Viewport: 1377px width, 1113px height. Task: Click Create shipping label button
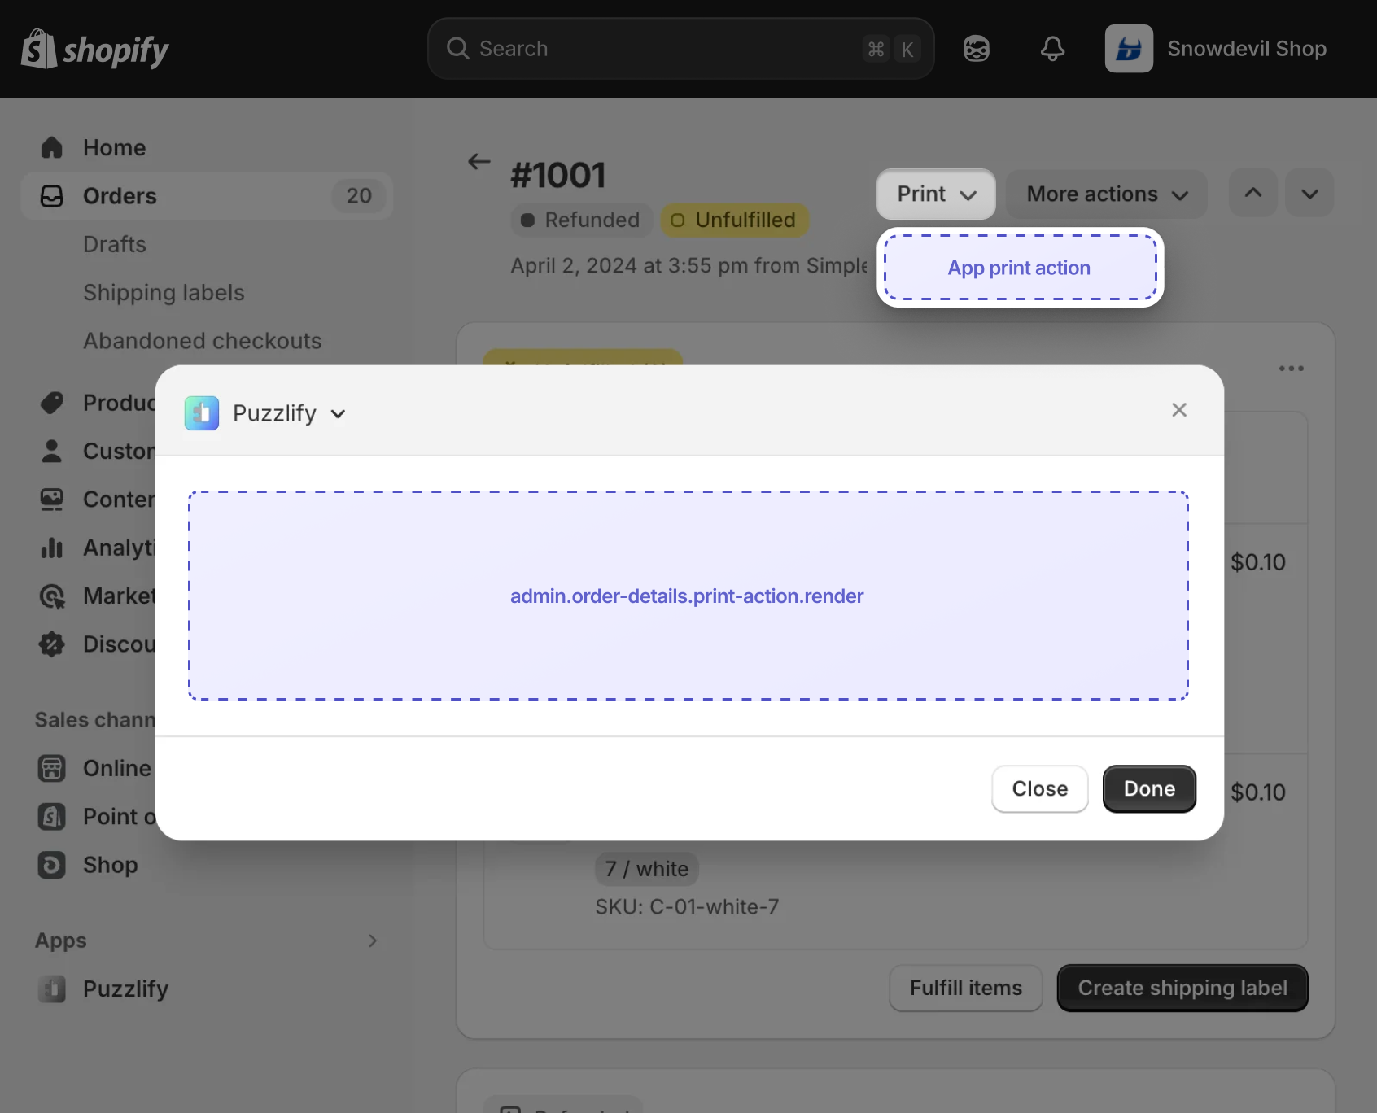click(x=1182, y=988)
